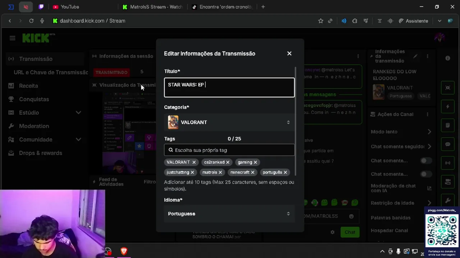This screenshot has height=258, width=460.
Task: Remove the português tag
Action: [285, 172]
